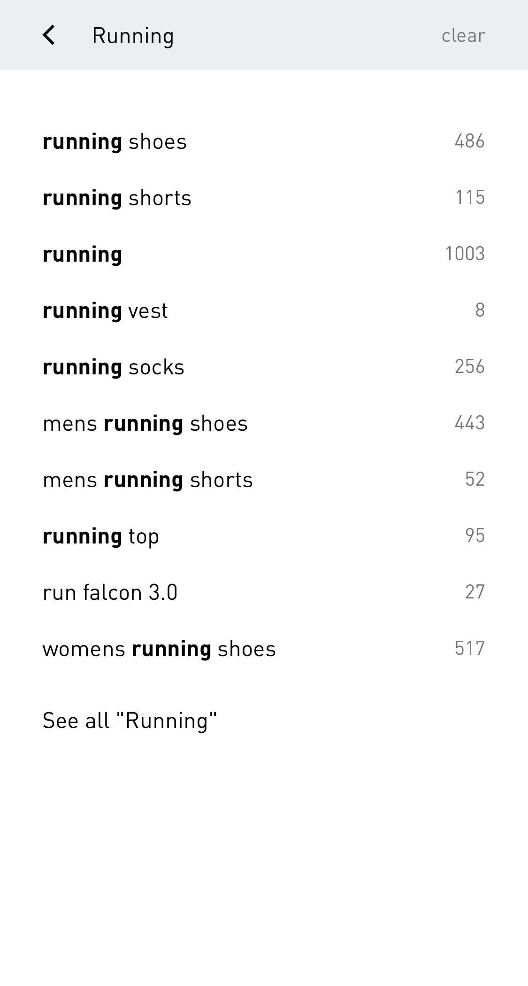
Task: Select the "running shoes" suggestion
Action: tap(115, 142)
